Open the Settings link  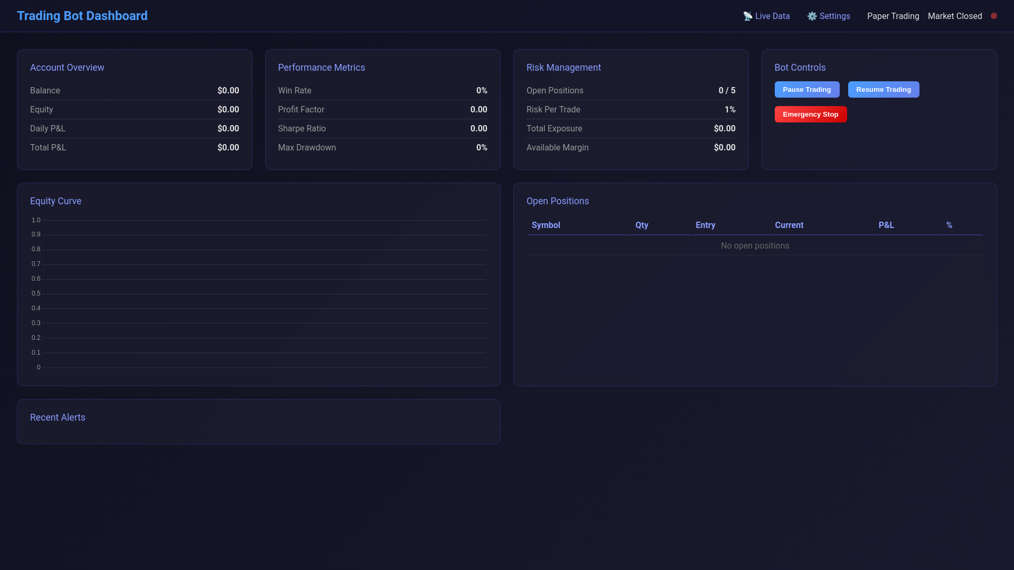[x=829, y=16]
